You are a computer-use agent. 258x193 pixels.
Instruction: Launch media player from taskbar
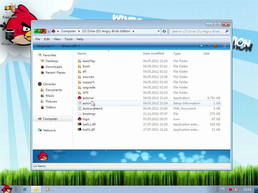click(48, 189)
